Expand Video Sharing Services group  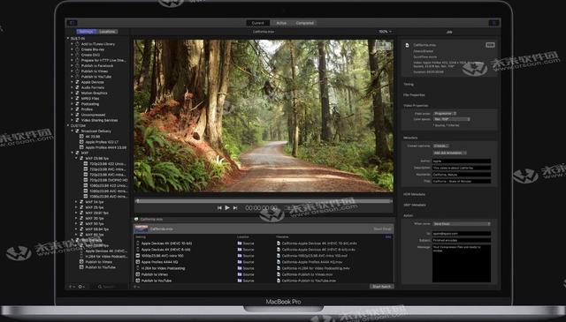[72, 120]
